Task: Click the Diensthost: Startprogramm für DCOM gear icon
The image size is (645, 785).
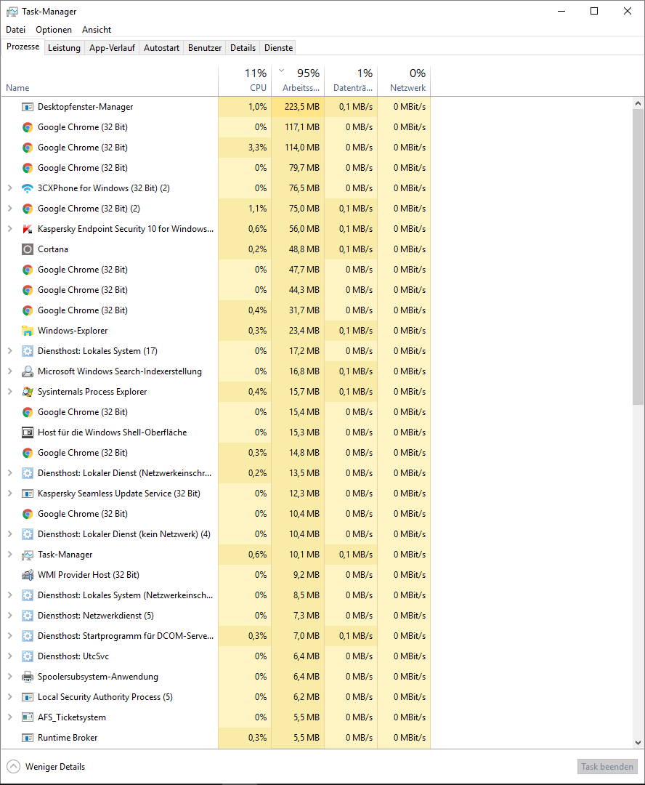Action: 28,636
